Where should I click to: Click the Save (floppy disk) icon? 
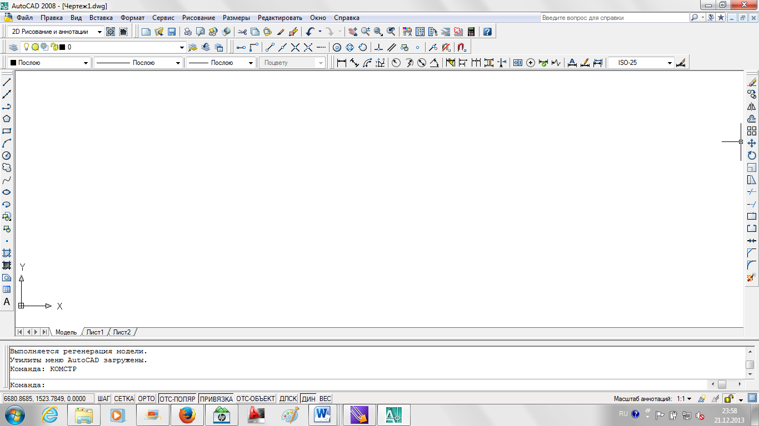pyautogui.click(x=172, y=32)
